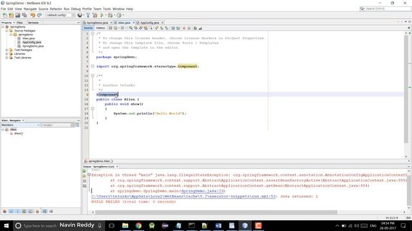This screenshot has width=412, height=231.
Task: Click the Stop Macro Recording icon
Action: pos(189,28)
